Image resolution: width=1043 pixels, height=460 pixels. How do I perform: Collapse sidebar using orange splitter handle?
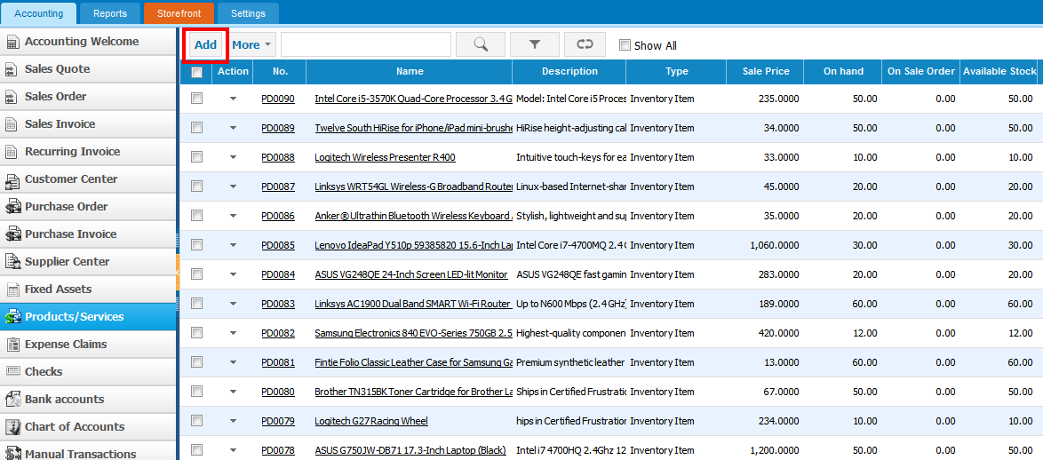point(178,271)
